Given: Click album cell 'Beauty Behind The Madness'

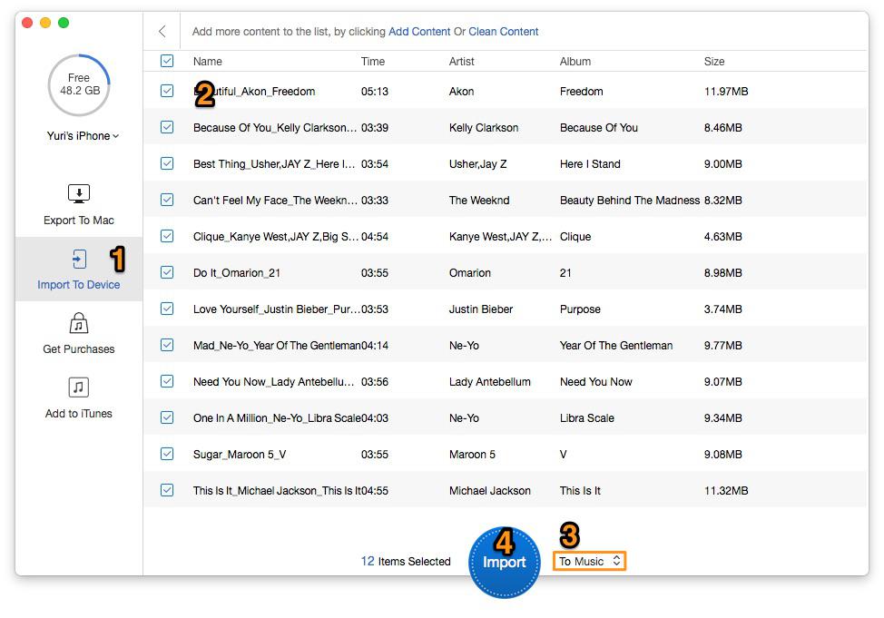Looking at the screenshot, I should [x=630, y=201].
